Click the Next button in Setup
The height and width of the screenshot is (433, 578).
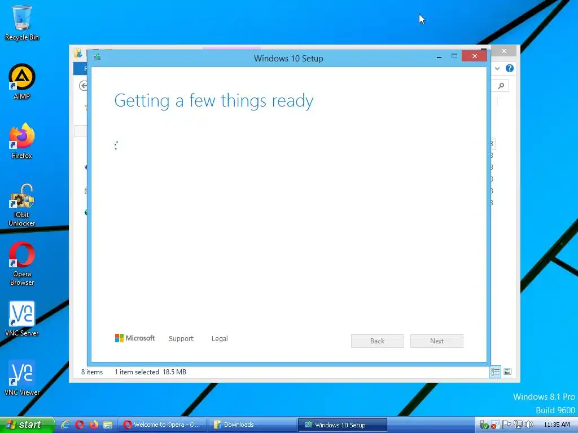[x=437, y=341]
